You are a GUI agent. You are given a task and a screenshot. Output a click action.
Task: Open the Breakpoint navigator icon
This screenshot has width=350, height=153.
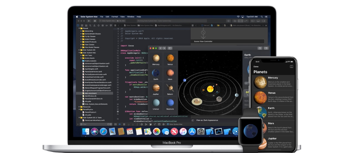point(106,25)
